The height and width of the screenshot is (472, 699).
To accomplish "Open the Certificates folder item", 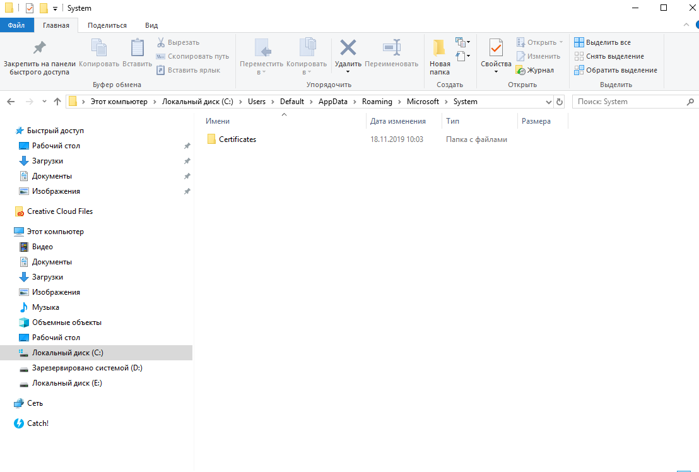I will (237, 139).
